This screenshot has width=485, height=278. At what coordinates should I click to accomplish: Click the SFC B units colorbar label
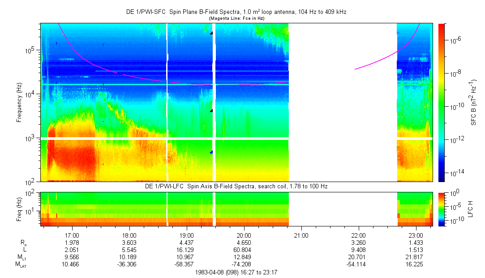474,102
